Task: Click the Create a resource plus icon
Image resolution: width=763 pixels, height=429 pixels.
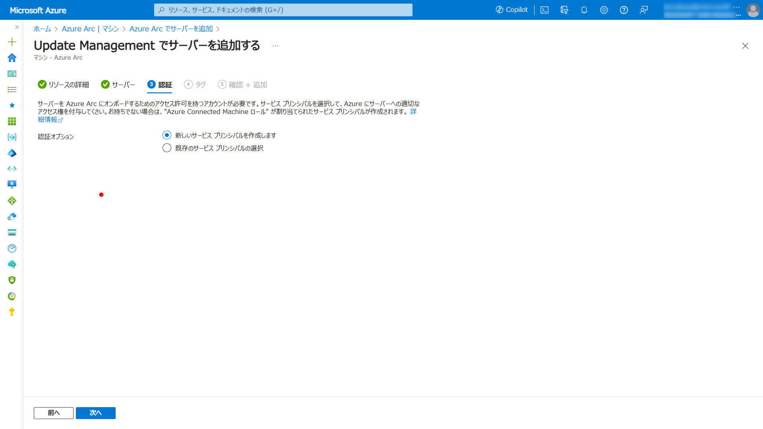Action: pyautogui.click(x=12, y=42)
